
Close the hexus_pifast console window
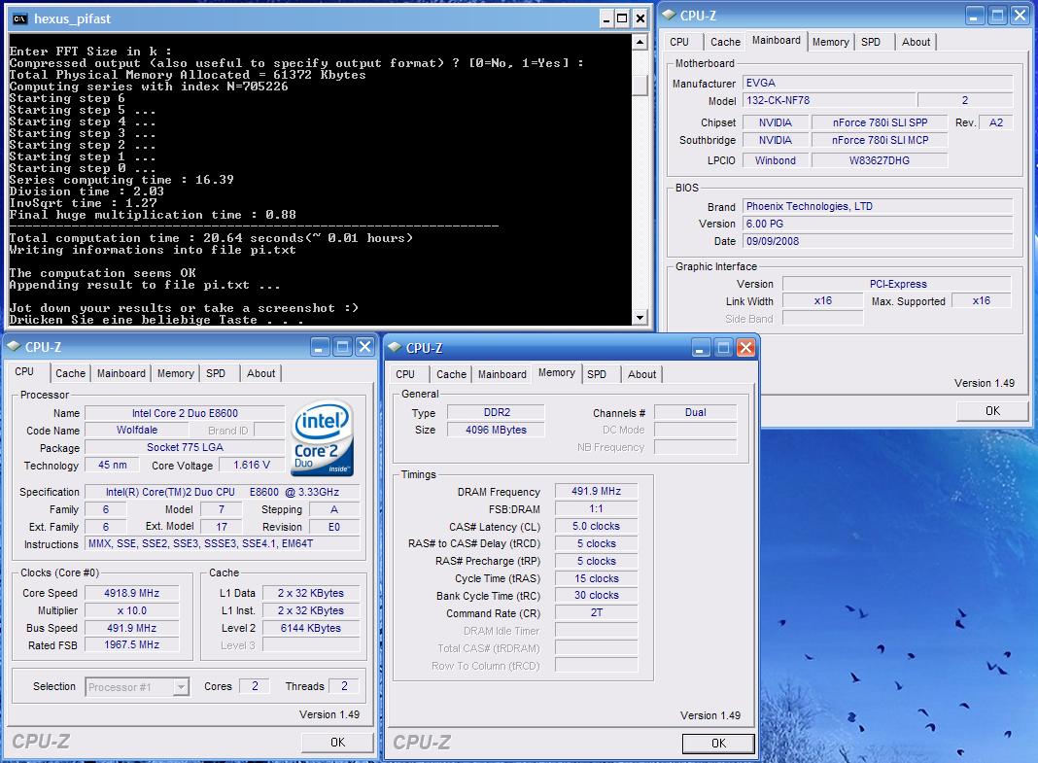pyautogui.click(x=640, y=18)
